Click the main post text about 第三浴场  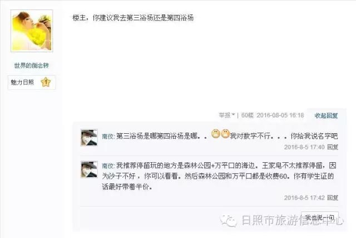click(x=133, y=18)
